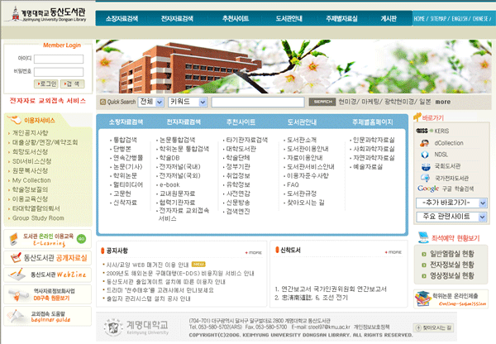Click the 찾아오시는 길 footer button
The width and height of the screenshot is (496, 344).
434,327
